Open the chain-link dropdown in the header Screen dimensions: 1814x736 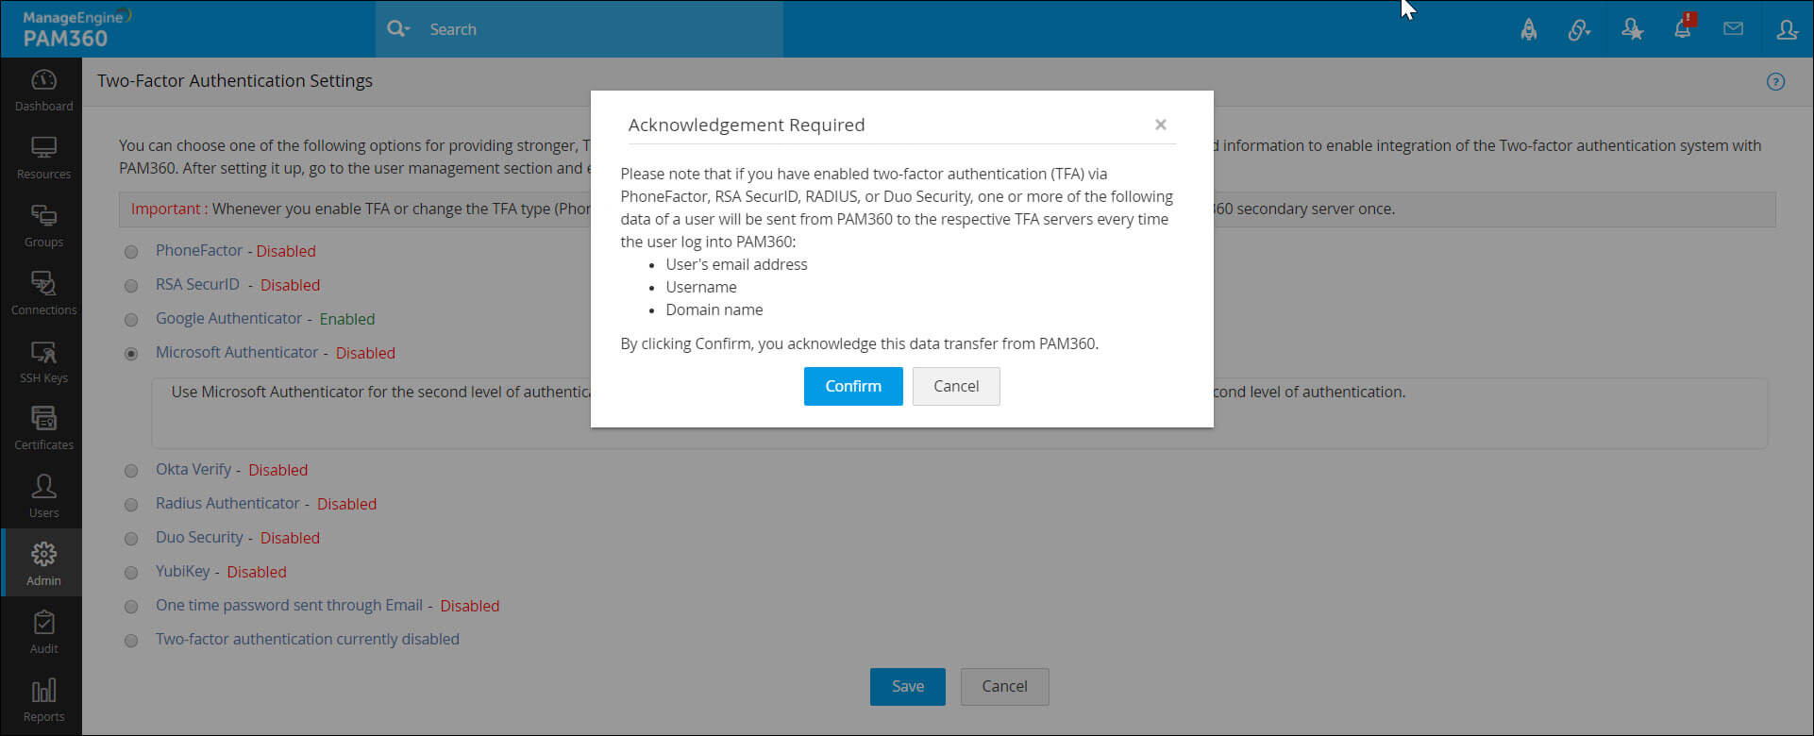coord(1579,29)
